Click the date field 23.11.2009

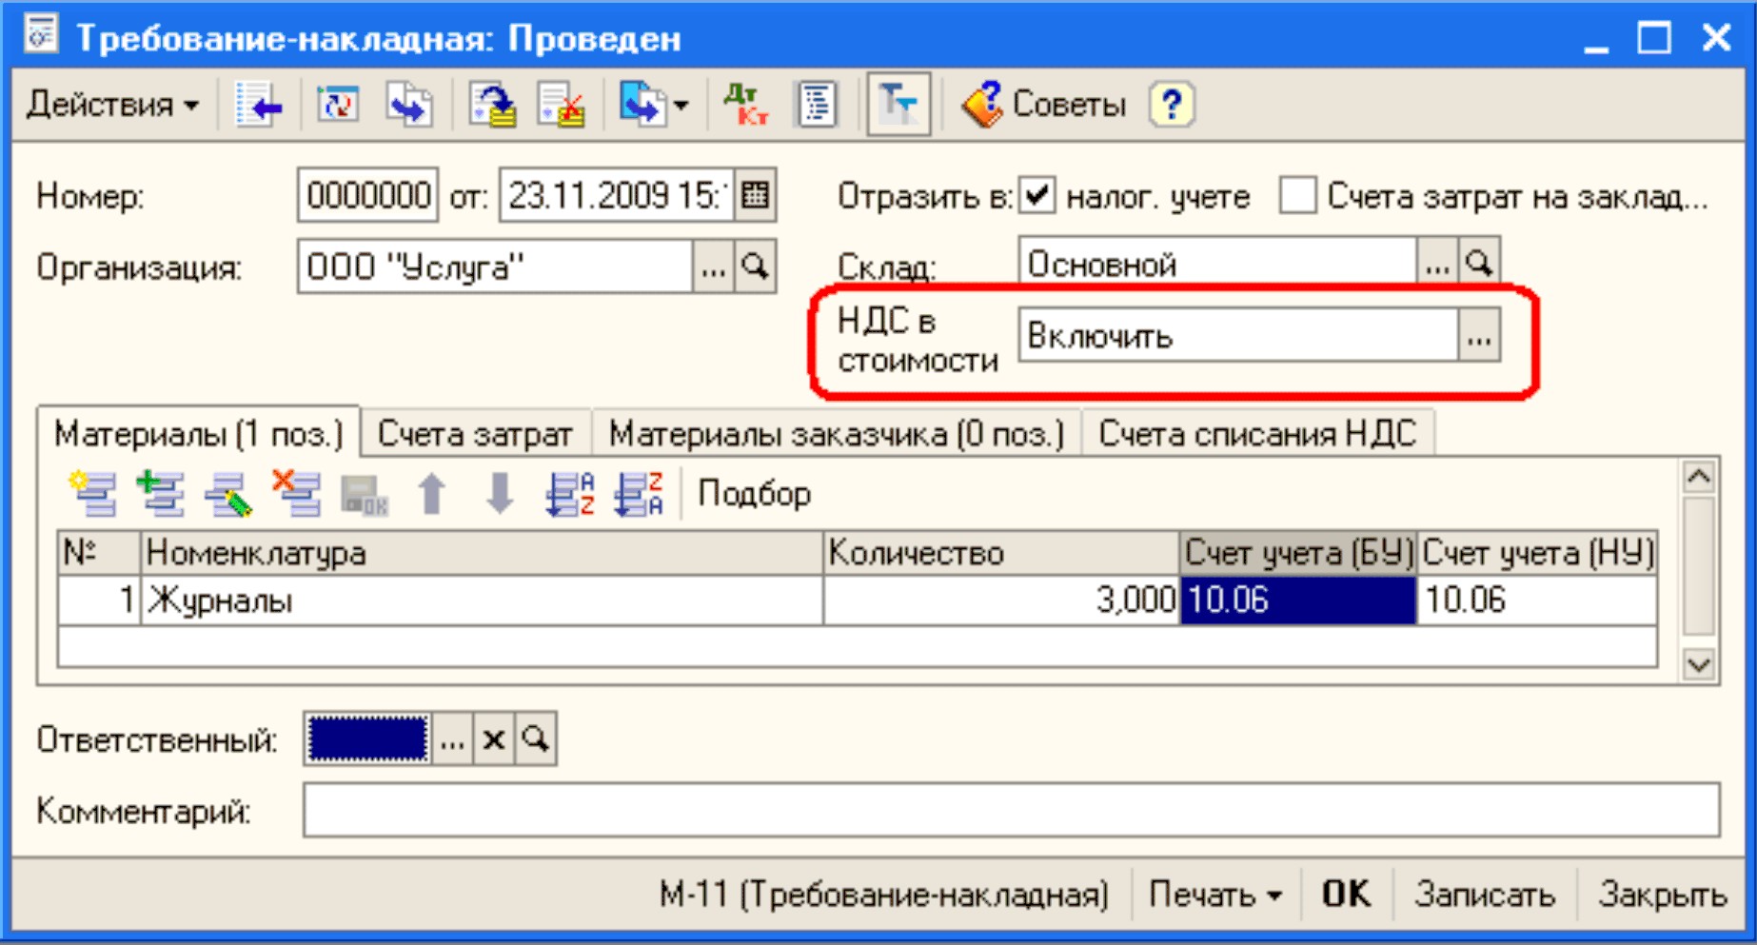click(616, 195)
